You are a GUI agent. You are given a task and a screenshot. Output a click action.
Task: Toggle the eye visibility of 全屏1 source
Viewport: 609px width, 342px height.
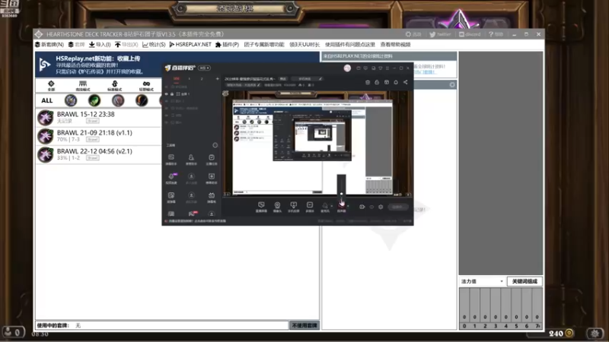click(x=167, y=94)
